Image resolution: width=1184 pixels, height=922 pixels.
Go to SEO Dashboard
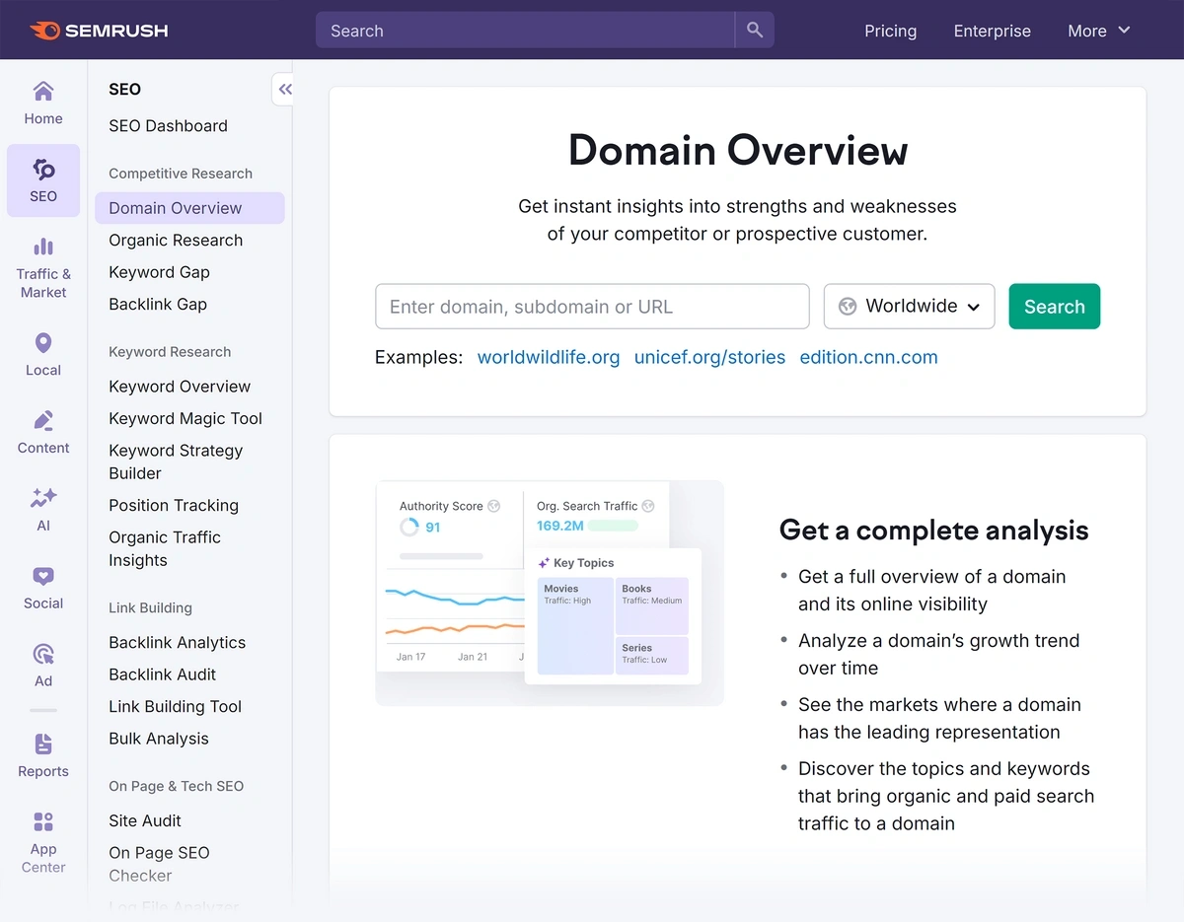pyautogui.click(x=168, y=126)
